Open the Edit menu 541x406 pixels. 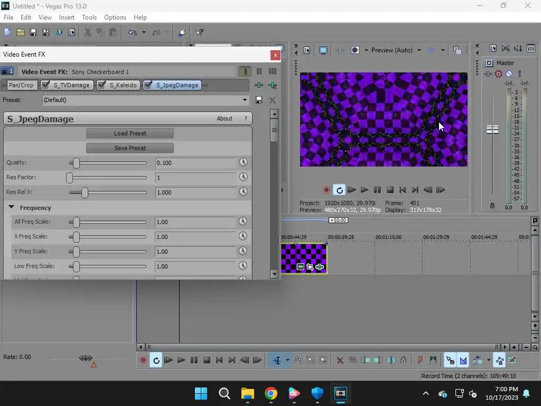point(26,17)
